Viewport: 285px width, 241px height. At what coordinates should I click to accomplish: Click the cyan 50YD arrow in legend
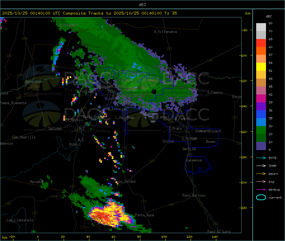click(x=261, y=158)
